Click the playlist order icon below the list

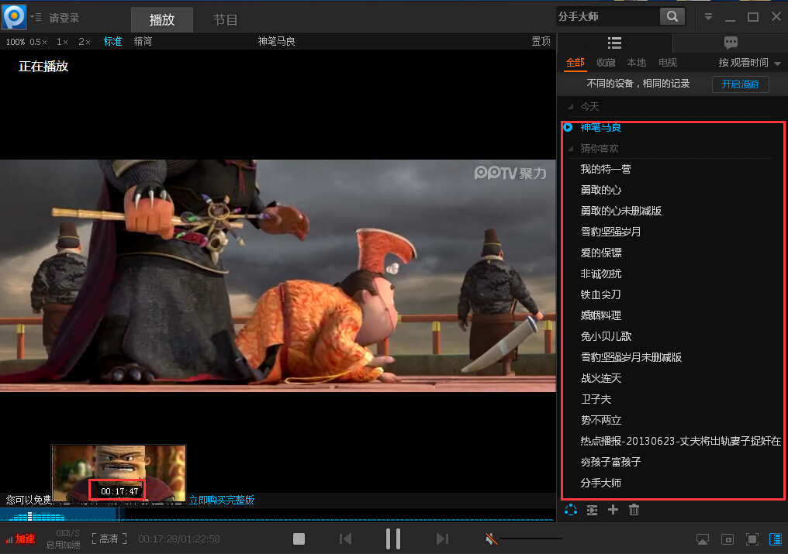point(592,510)
